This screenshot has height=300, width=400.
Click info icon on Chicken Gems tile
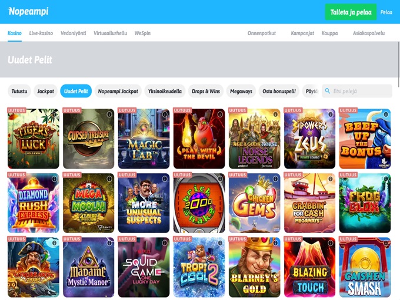pyautogui.click(x=275, y=179)
